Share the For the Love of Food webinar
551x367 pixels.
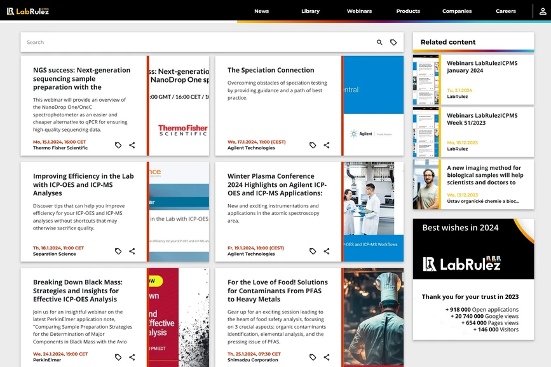(x=327, y=357)
